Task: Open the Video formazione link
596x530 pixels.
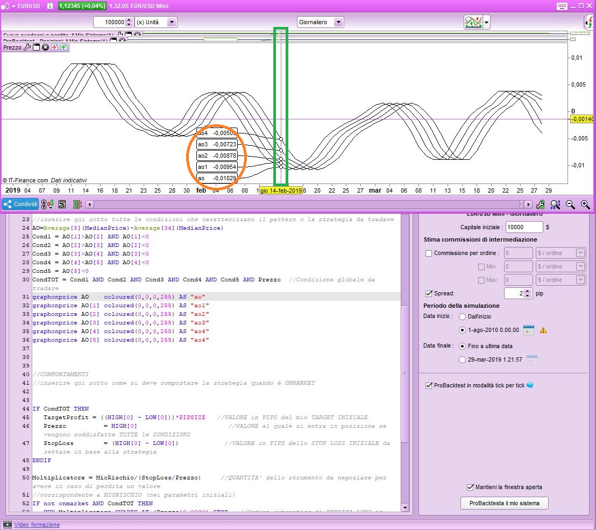Action: [37, 525]
